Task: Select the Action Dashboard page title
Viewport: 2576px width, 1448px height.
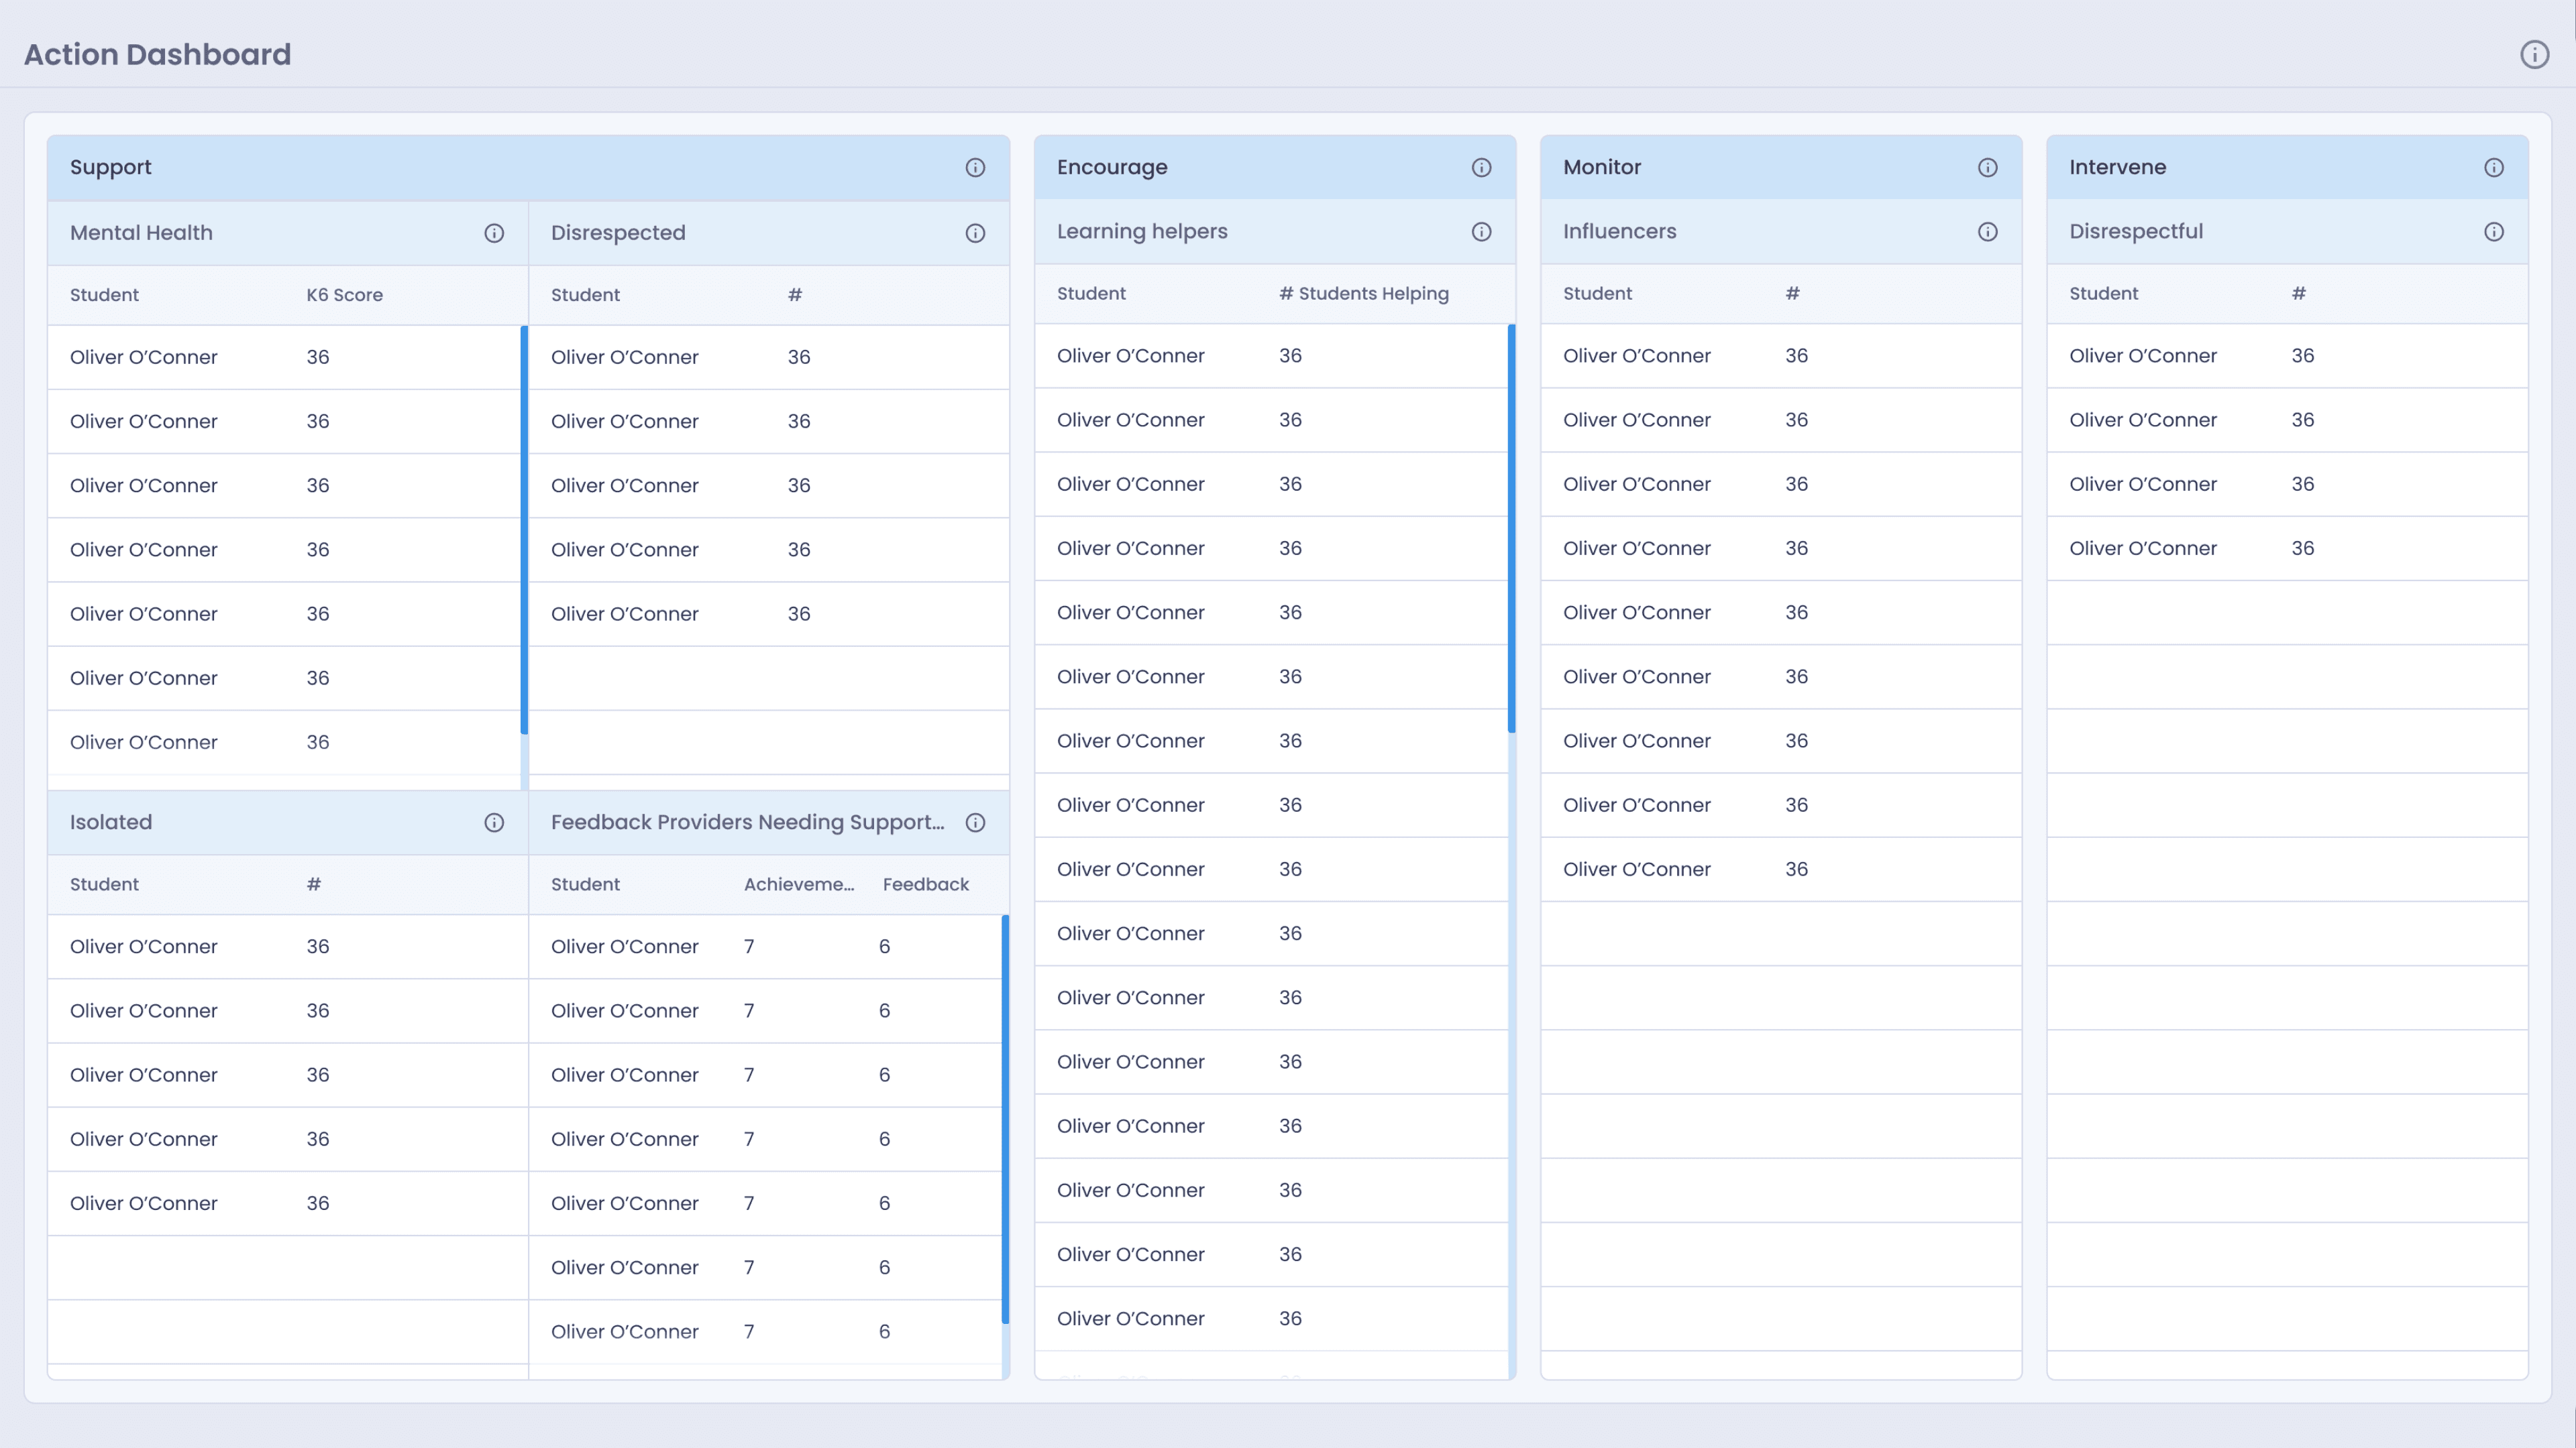Action: coord(157,54)
